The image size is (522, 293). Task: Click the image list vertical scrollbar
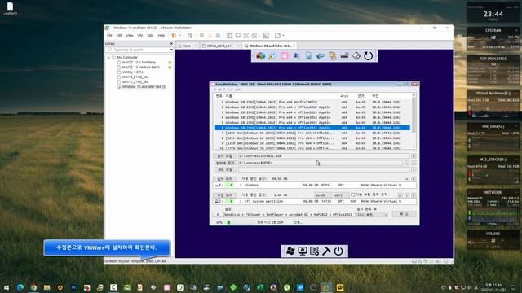point(414,121)
